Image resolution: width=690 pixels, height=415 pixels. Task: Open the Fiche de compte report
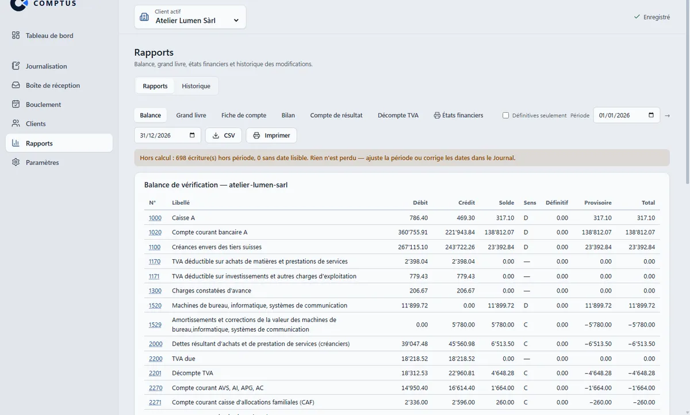244,116
